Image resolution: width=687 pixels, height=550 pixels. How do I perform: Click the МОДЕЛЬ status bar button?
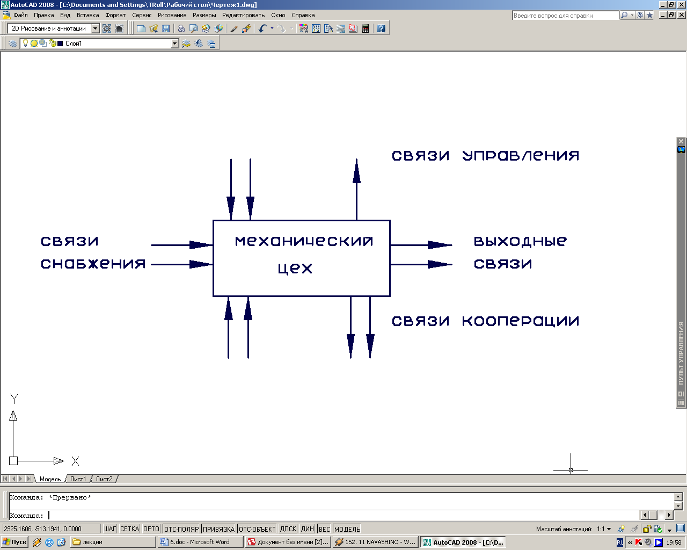pos(347,529)
